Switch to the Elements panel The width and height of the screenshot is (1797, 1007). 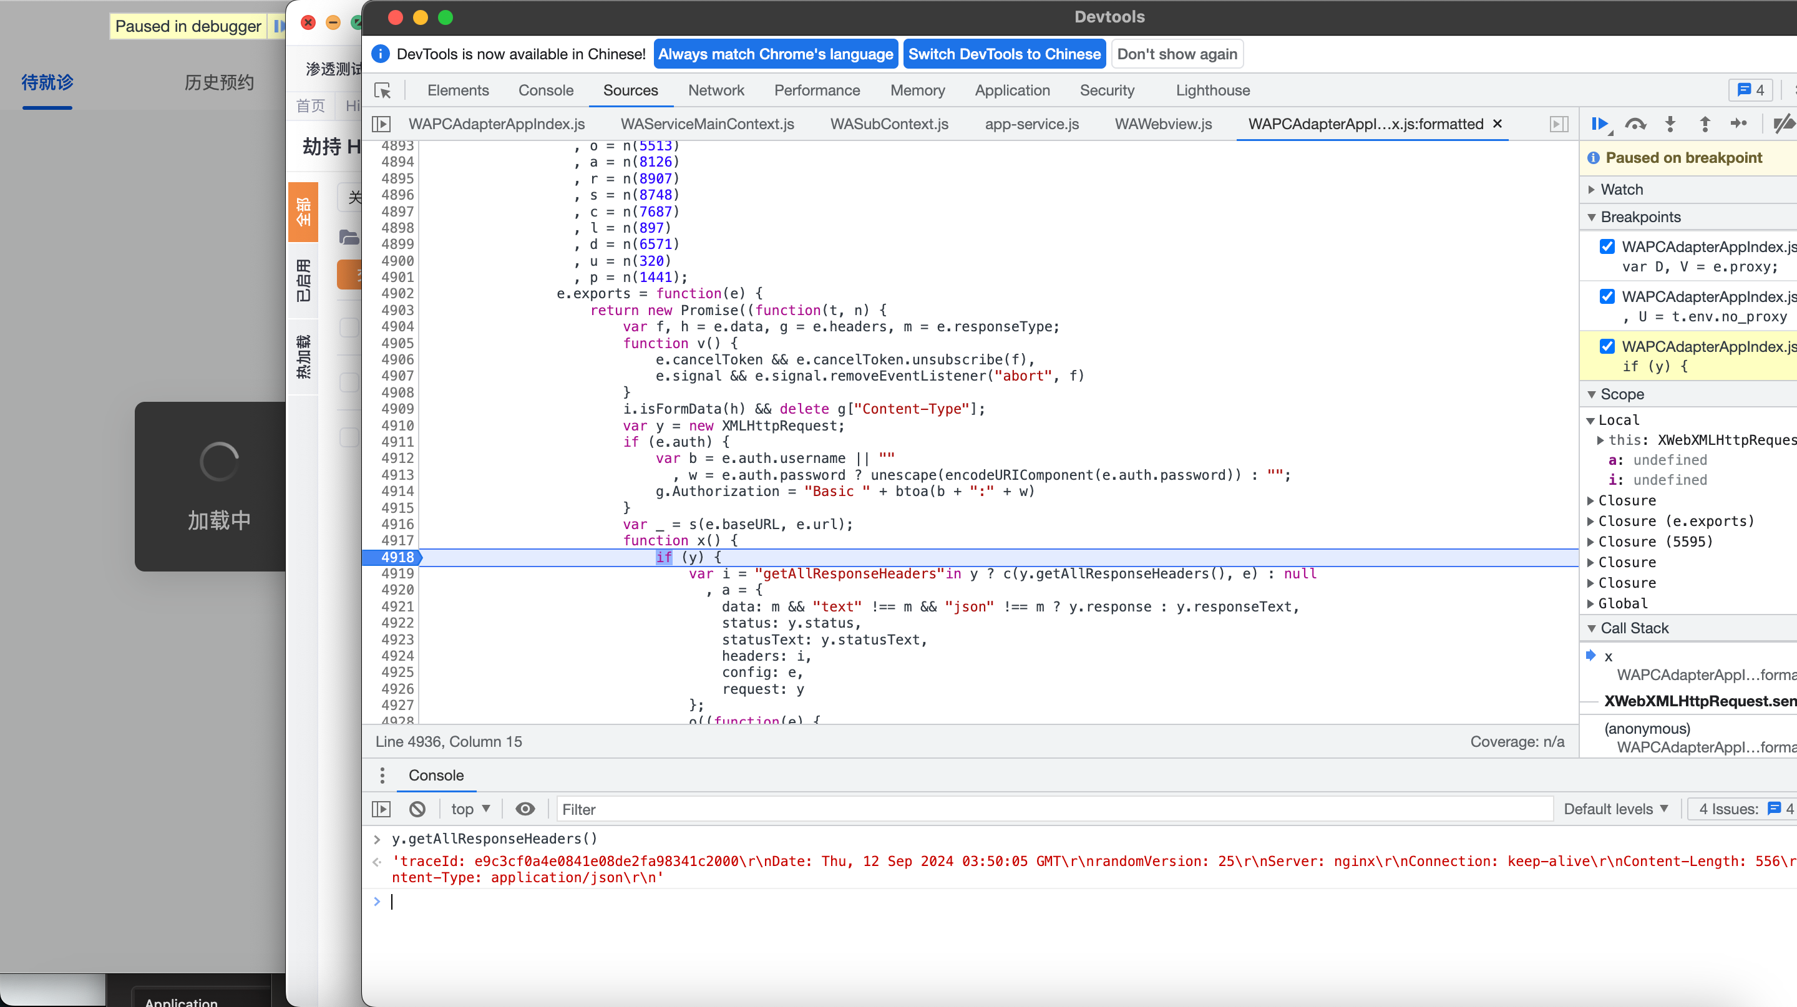457,90
